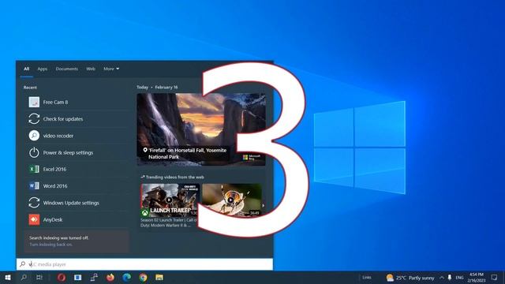Open Excel 2016 via its green icon
This screenshot has height=284, width=505.
pos(34,169)
